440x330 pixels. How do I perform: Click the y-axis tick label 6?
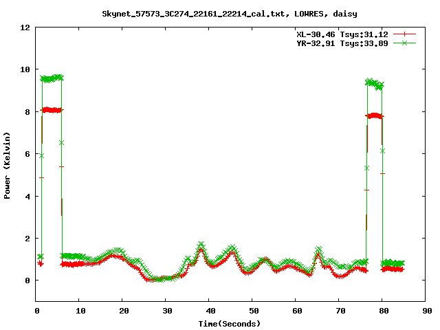pyautogui.click(x=27, y=154)
